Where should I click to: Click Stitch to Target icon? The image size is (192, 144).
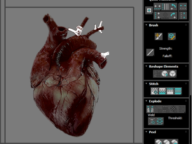point(154,91)
